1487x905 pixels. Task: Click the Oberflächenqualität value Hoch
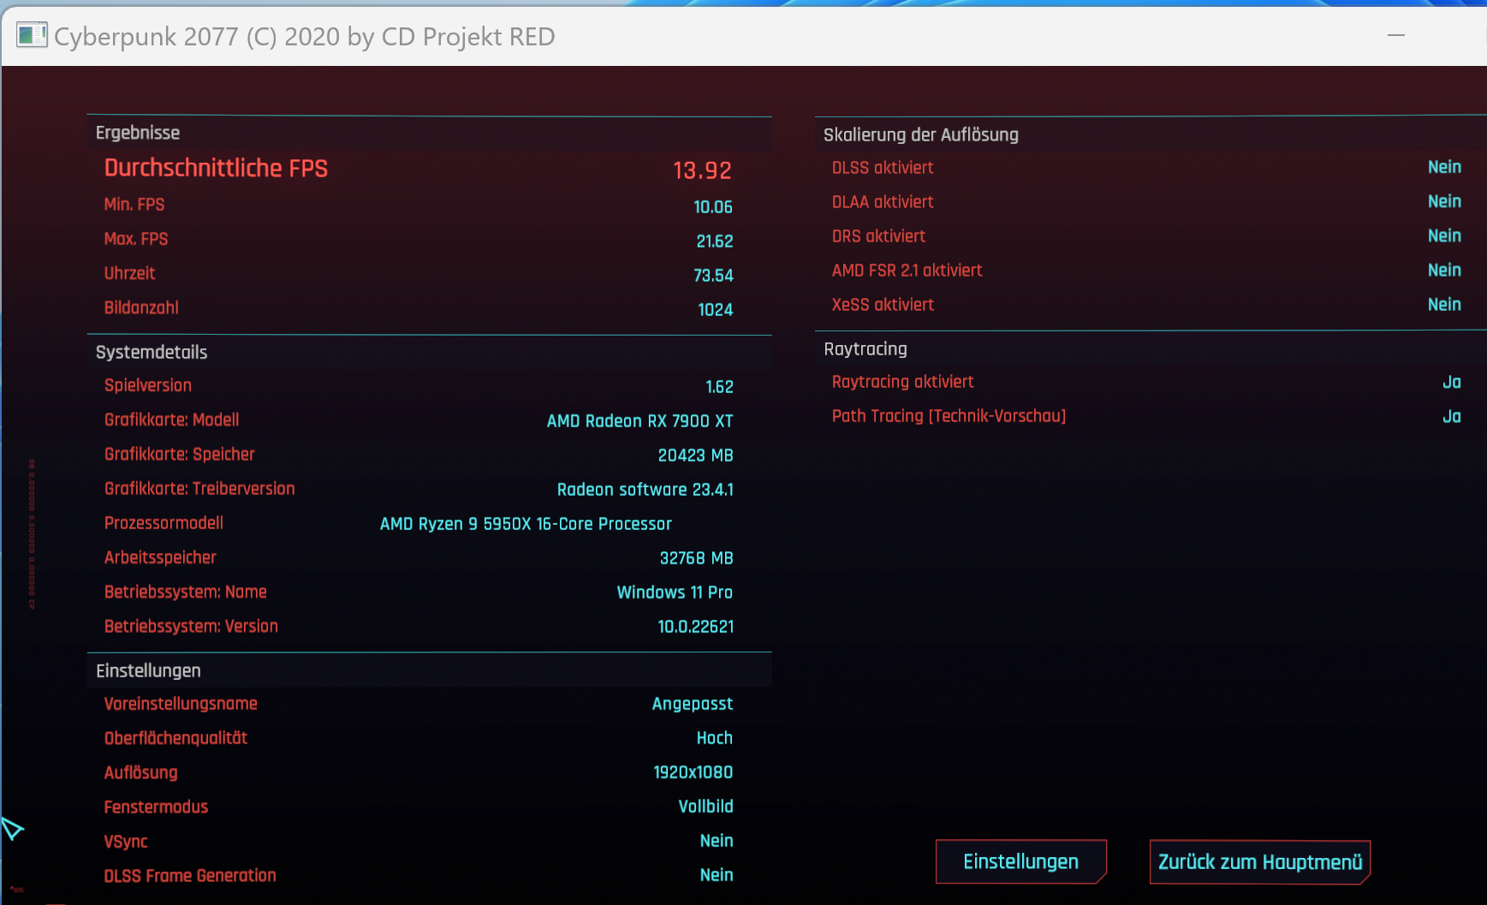coord(714,738)
